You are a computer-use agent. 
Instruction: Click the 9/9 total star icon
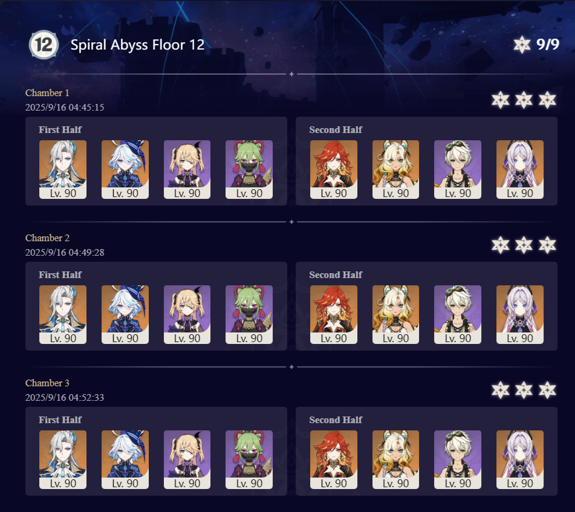(x=522, y=45)
